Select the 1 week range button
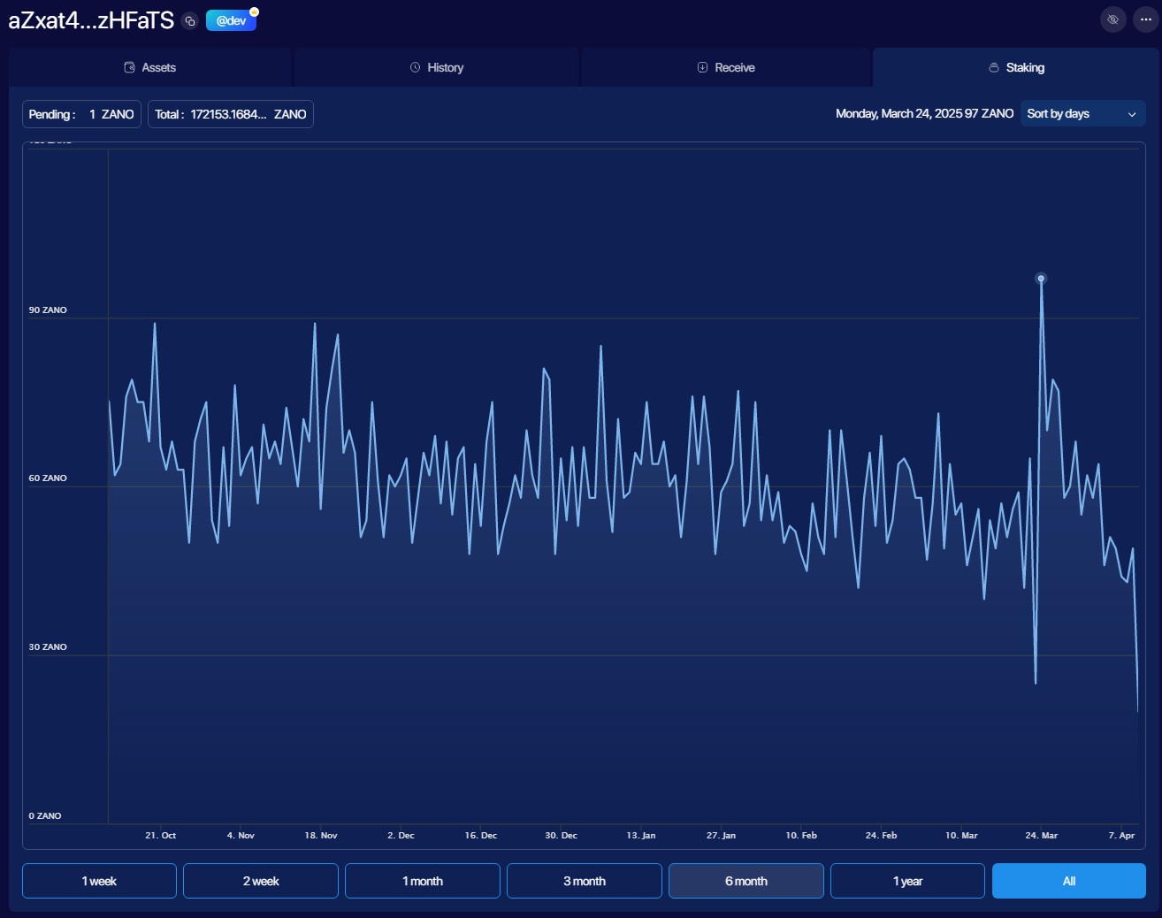Image resolution: width=1162 pixels, height=918 pixels. pyautogui.click(x=98, y=881)
